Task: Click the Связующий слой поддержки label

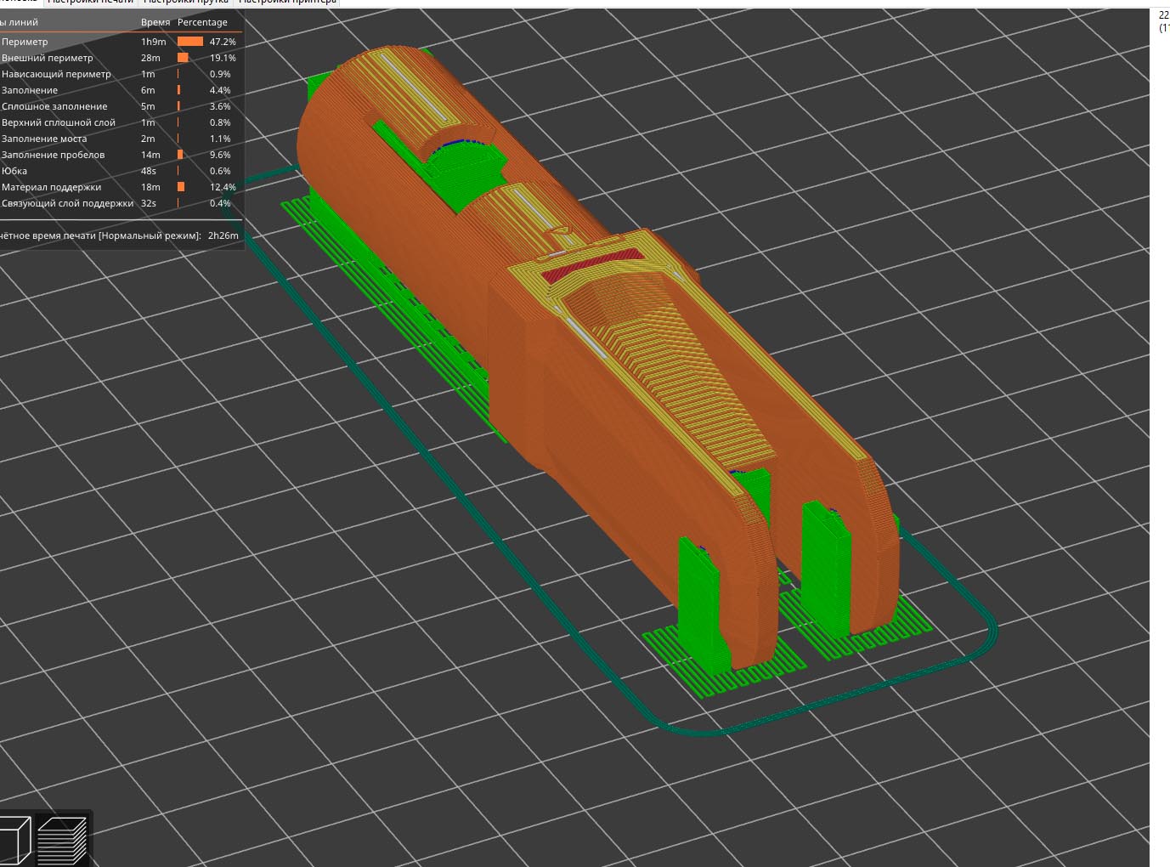Action: [67, 203]
